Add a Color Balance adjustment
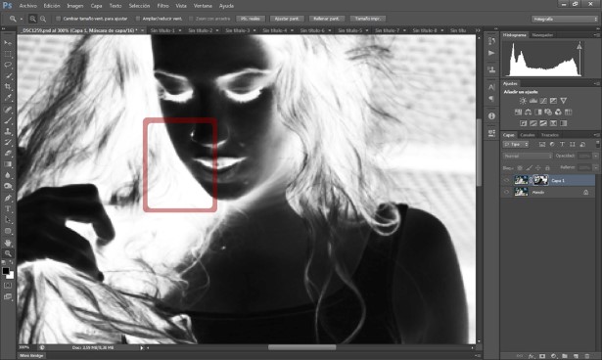The width and height of the screenshot is (602, 360). pos(528,112)
